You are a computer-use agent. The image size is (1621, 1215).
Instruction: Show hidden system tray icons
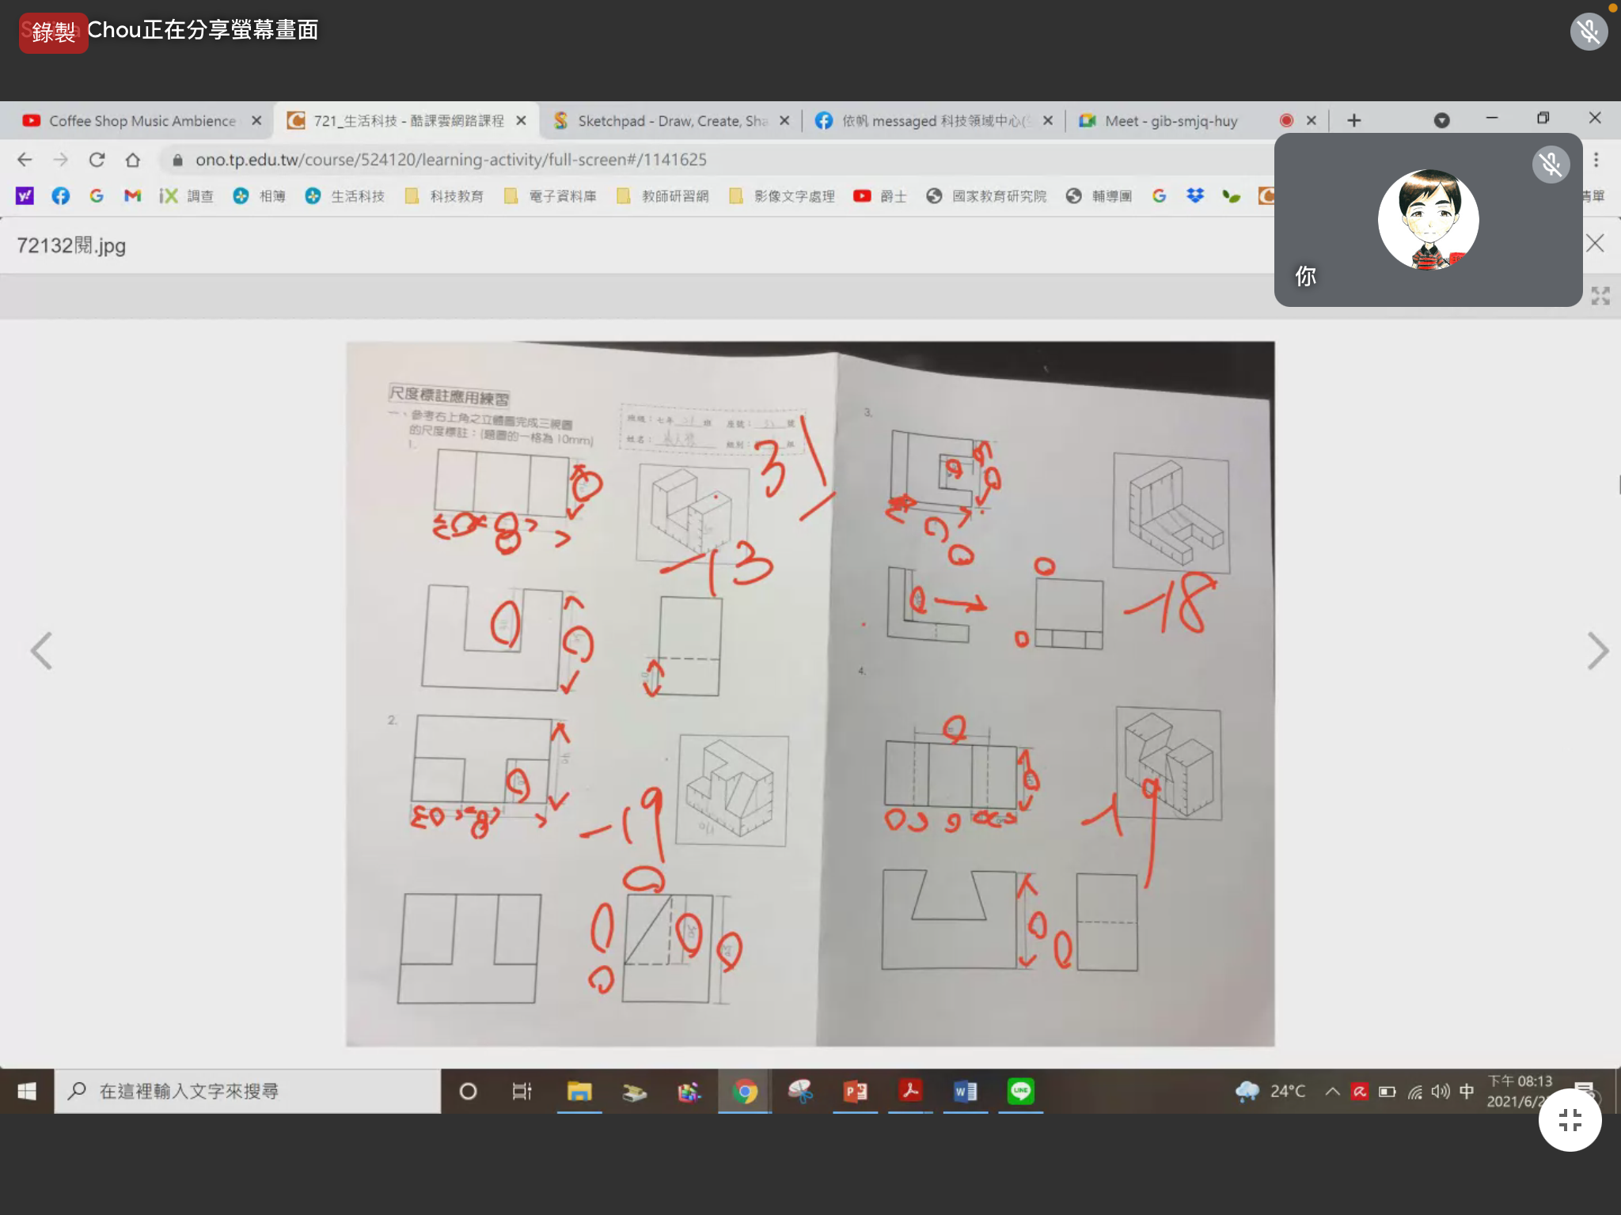tap(1332, 1092)
